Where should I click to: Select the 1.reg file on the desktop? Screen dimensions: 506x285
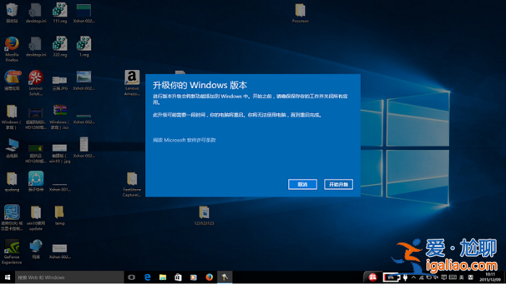(84, 47)
